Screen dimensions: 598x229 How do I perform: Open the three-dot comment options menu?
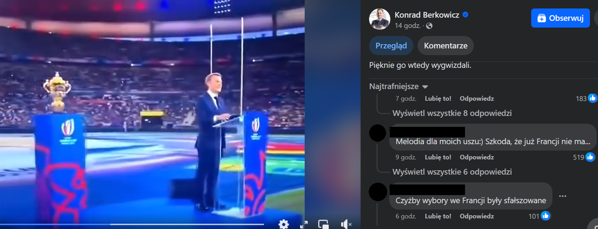(x=563, y=196)
